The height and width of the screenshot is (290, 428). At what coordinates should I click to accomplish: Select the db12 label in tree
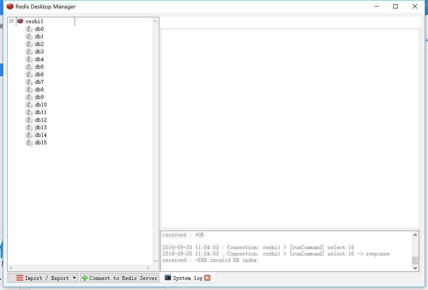(x=41, y=120)
